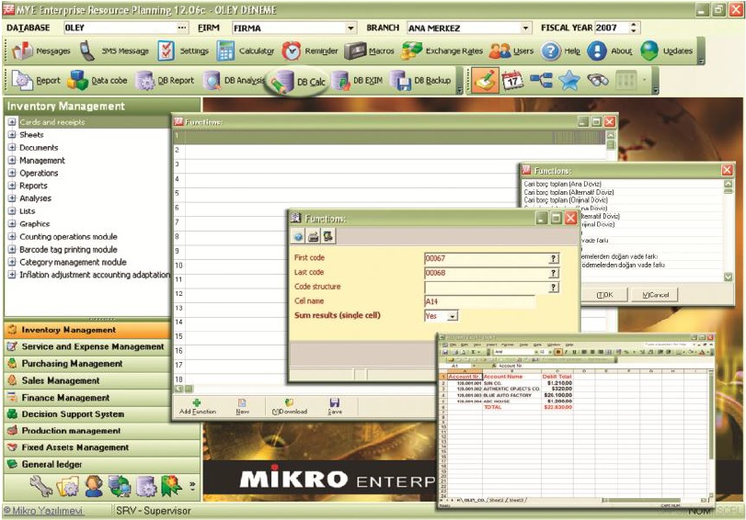Click Download in the Functions window toolbar
Image resolution: width=746 pixels, height=520 pixels.
click(289, 406)
